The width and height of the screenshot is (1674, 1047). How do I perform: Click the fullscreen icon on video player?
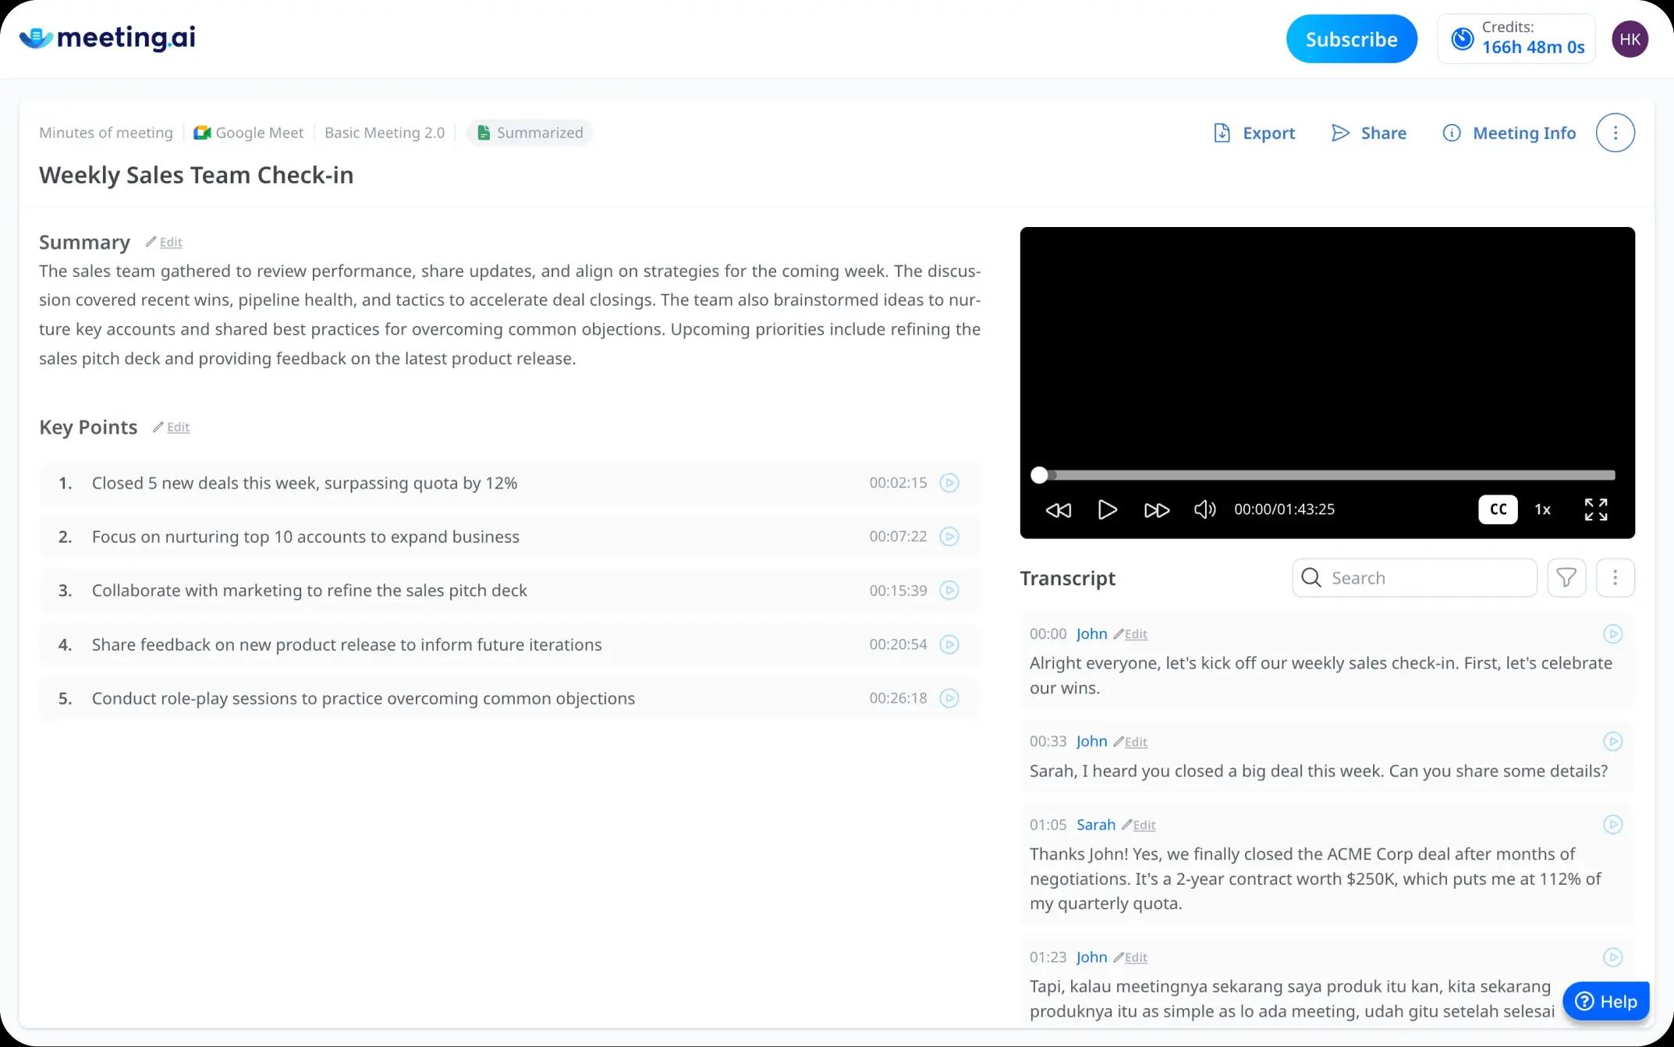click(x=1596, y=509)
